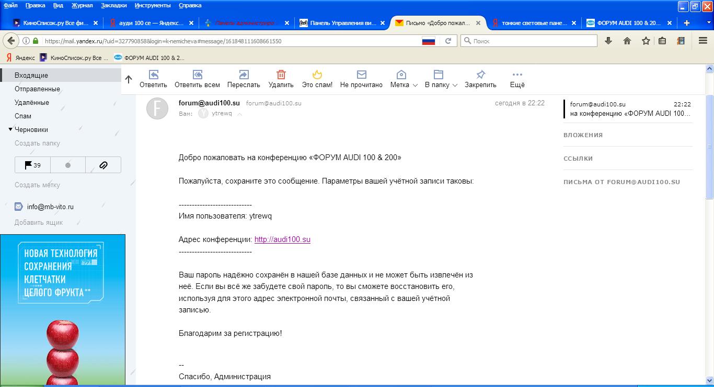
Task: Open the http://audi100.su link in the email
Action: 282,239
